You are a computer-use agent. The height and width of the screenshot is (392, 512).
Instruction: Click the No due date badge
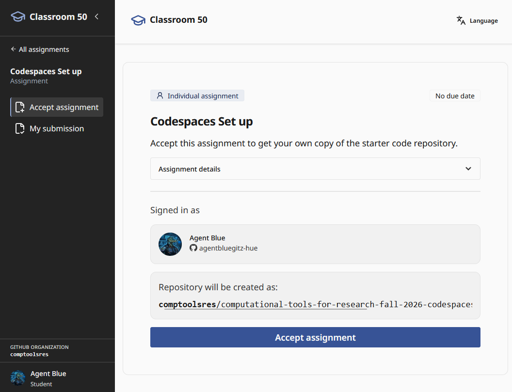tap(455, 95)
